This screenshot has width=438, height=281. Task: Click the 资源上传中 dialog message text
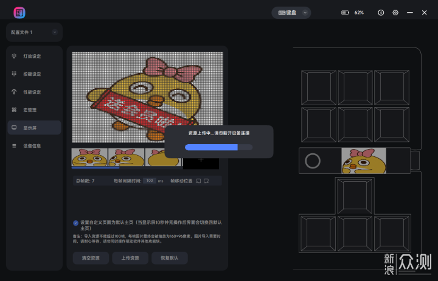tap(219, 133)
